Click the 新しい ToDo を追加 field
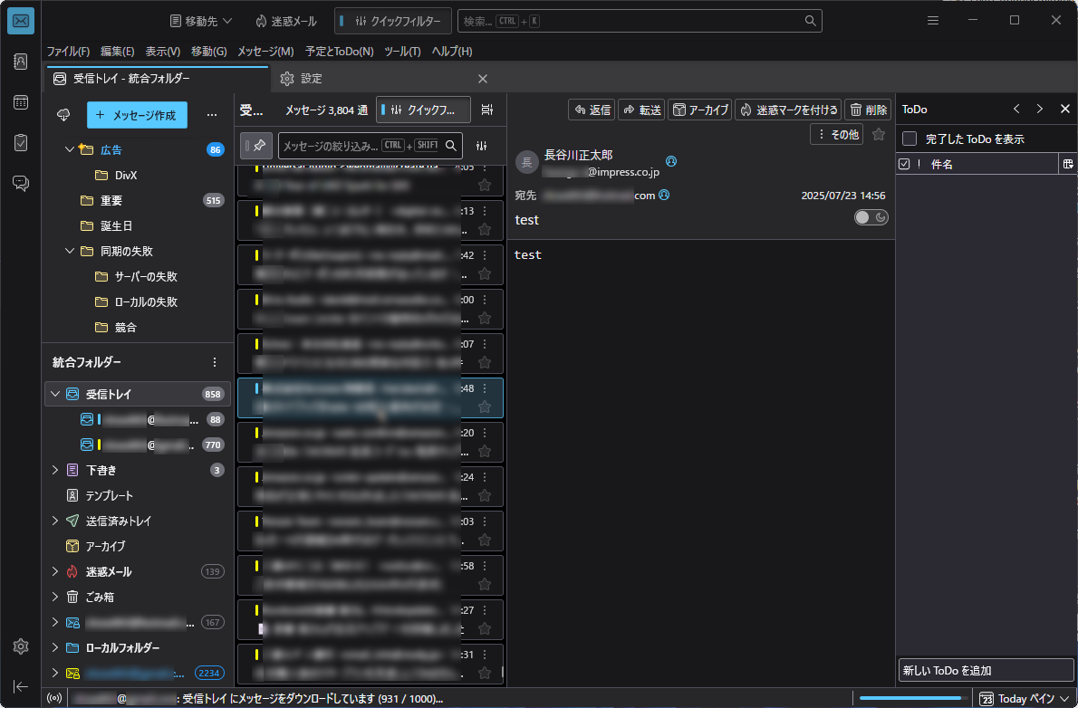The image size is (1078, 708). [986, 670]
